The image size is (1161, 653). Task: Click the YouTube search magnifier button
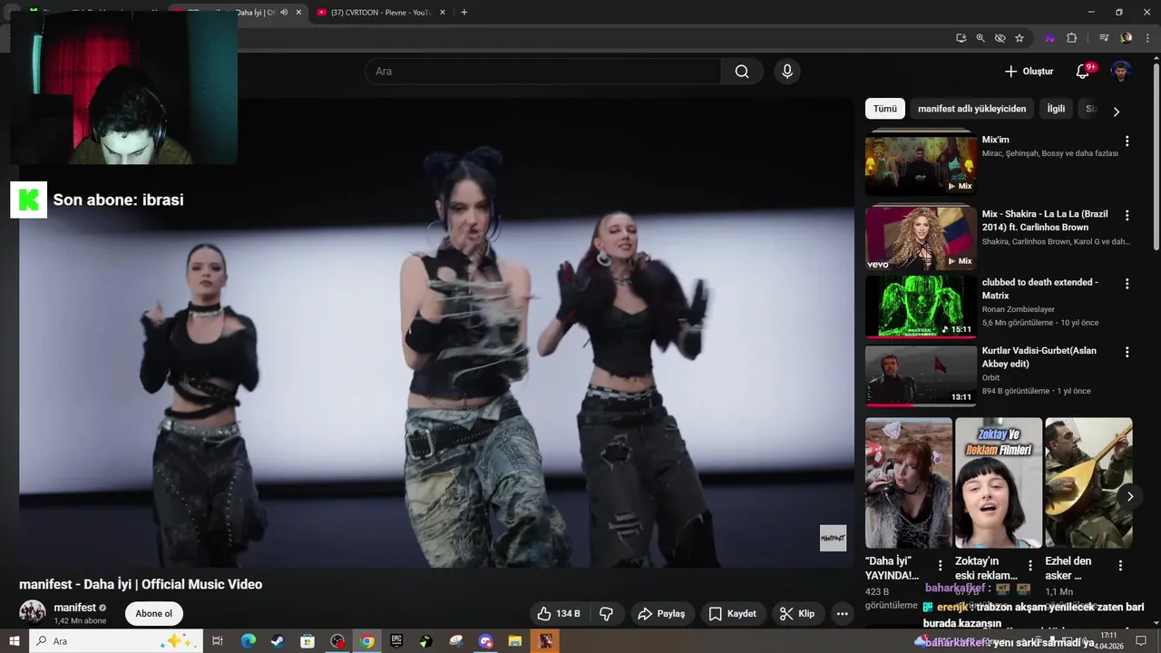point(742,72)
